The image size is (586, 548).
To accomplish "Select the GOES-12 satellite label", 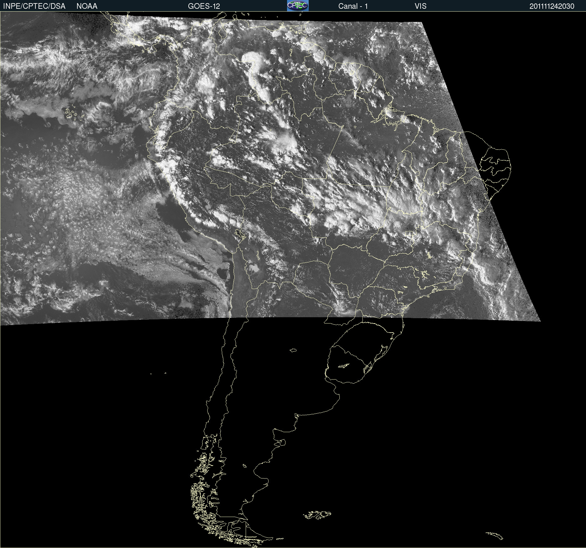I will click(204, 6).
